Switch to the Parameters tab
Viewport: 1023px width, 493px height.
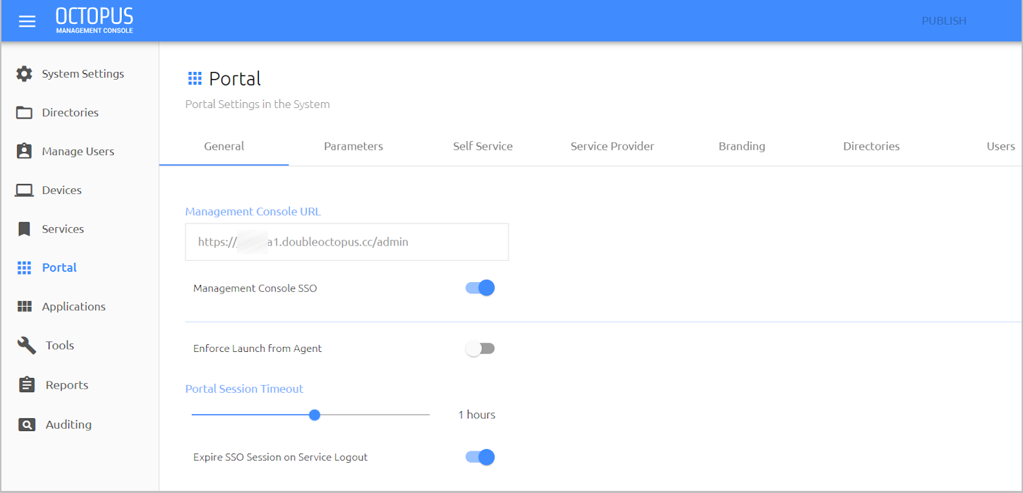pos(353,146)
